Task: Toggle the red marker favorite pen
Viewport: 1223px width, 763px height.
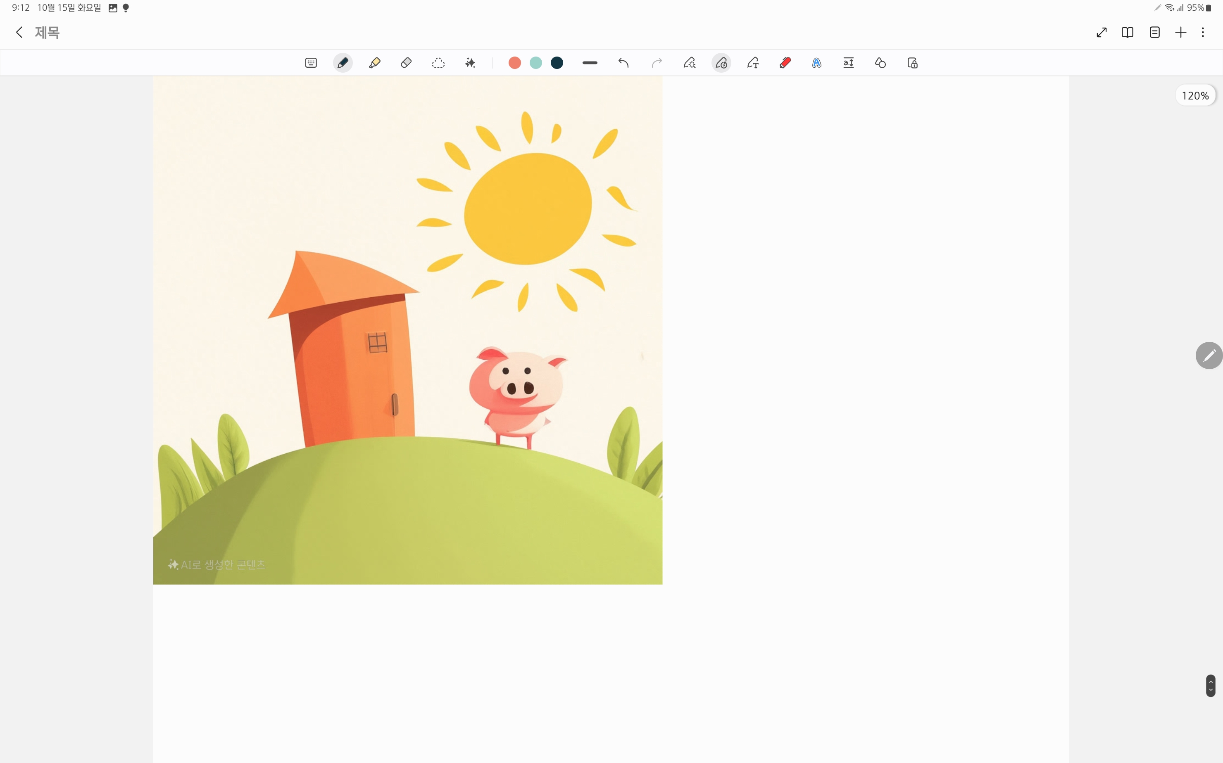Action: click(x=785, y=63)
